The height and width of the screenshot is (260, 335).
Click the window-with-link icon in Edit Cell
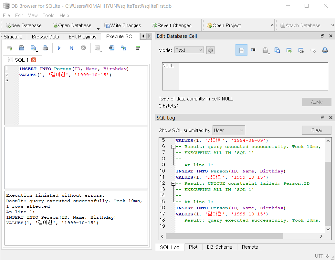tap(301, 50)
